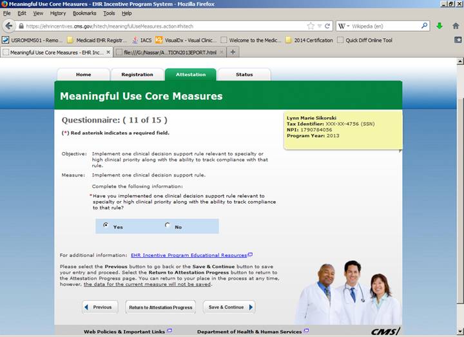This screenshot has width=464, height=337.
Task: Click the browser back arrow button
Action: coord(8,26)
